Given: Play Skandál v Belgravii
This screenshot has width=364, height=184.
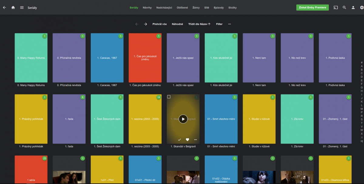Looking at the screenshot, I should pyautogui.click(x=183, y=119).
